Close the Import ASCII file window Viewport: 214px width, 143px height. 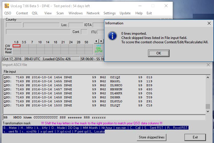208,65
